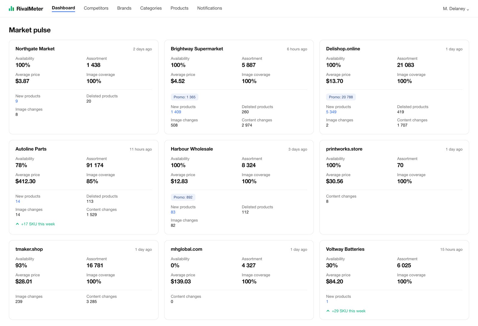Click the 3 days ago timestamp
This screenshot has width=478, height=326.
tap(298, 149)
